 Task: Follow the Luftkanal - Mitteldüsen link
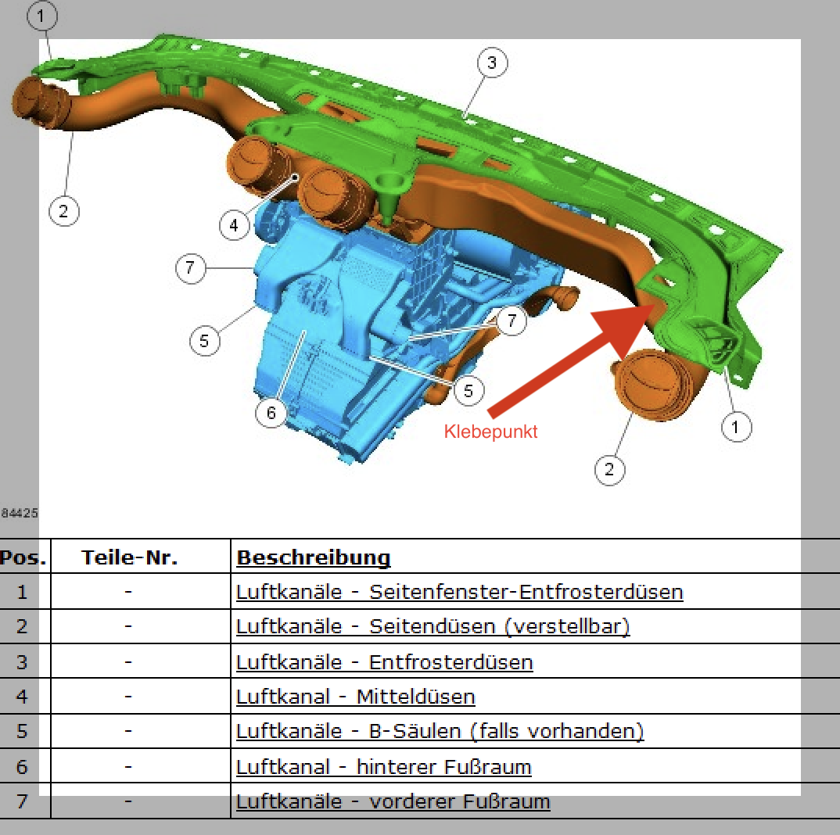[x=355, y=697]
